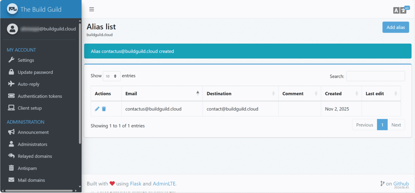
Task: Click the Github fork icon in footer
Action: pos(382,184)
